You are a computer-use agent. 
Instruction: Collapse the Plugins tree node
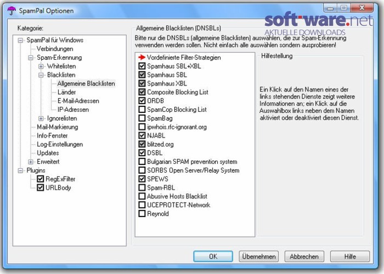coord(21,170)
